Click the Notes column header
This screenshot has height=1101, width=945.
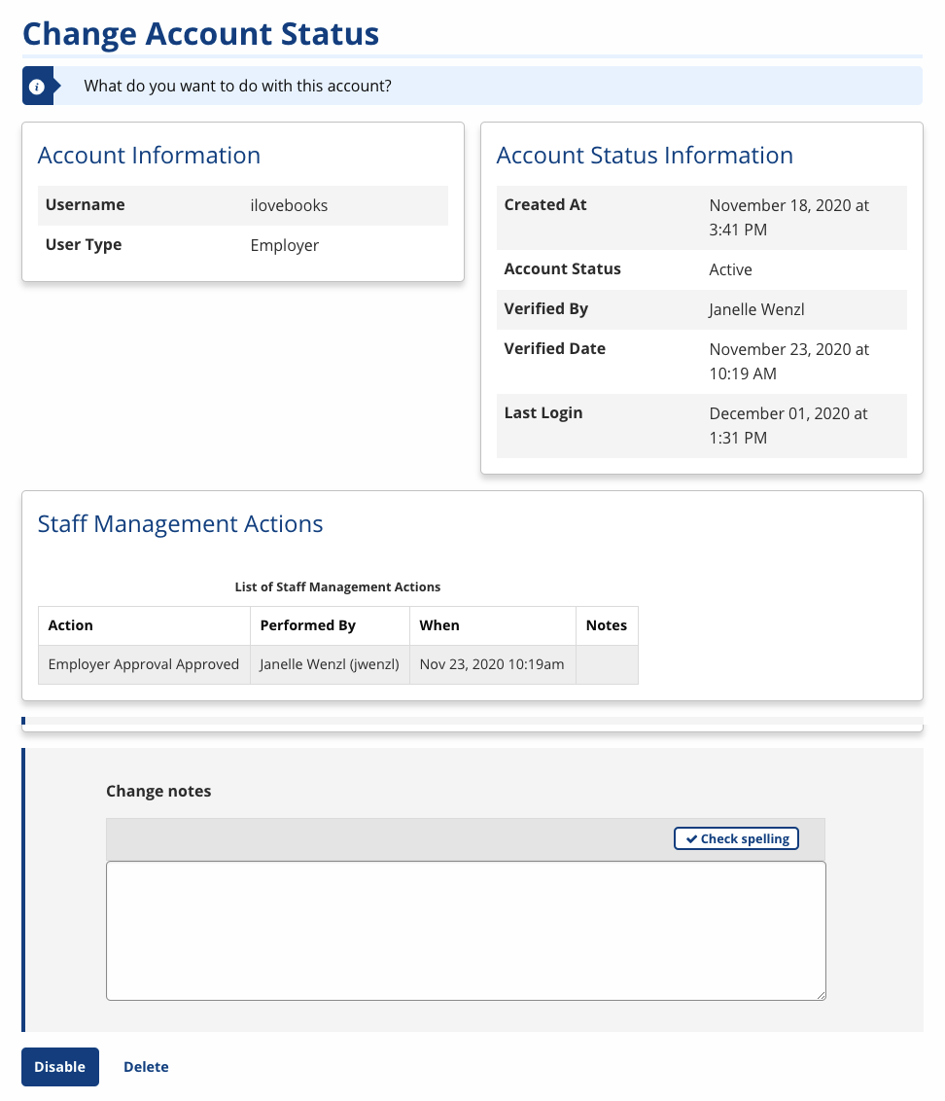tap(608, 625)
